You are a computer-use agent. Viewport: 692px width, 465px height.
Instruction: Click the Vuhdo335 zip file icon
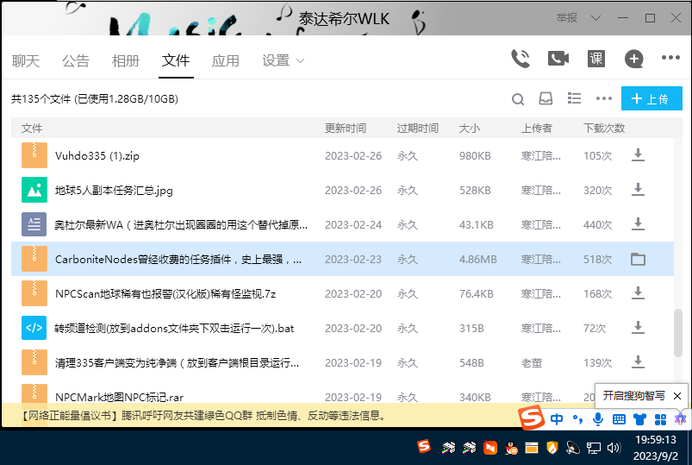point(34,155)
